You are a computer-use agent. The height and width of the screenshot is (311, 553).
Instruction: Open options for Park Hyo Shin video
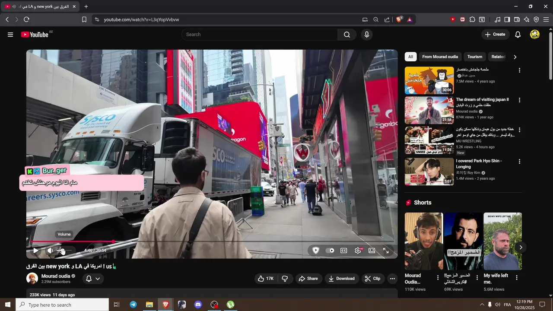[x=519, y=162]
